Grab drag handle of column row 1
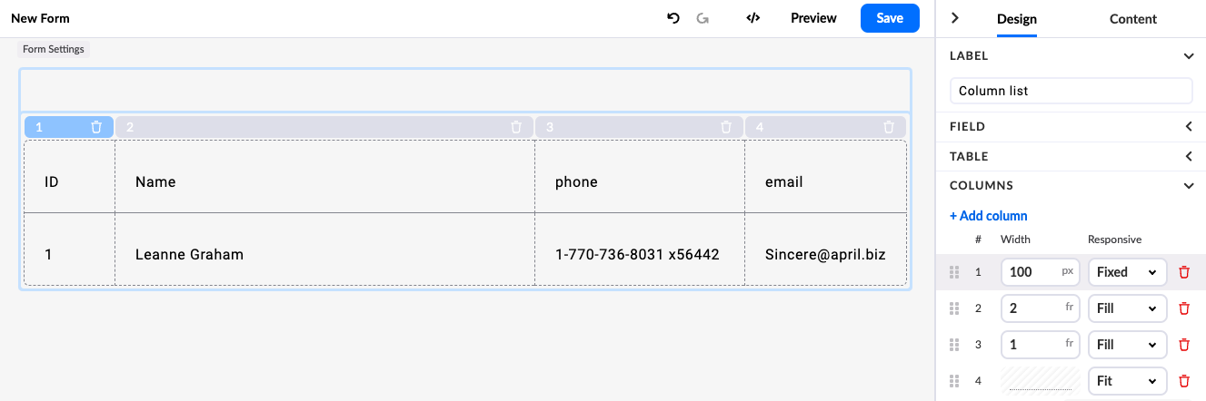Viewport: 1206px width, 401px height. pos(954,272)
